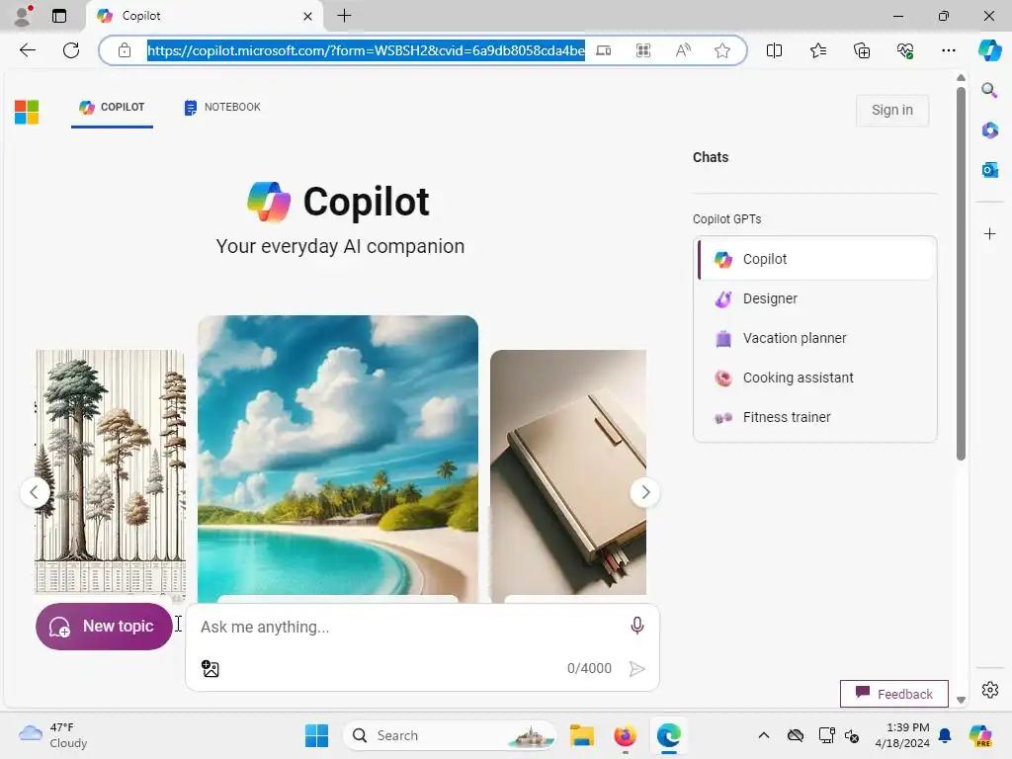Open the app available icon in address bar
Image resolution: width=1012 pixels, height=759 pixels.
(x=604, y=50)
